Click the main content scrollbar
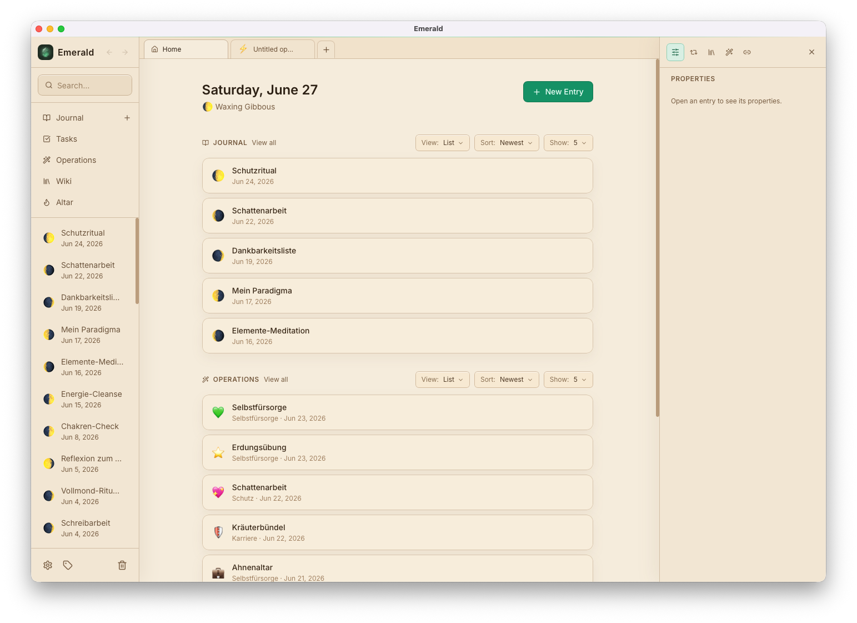This screenshot has width=857, height=623. (658, 239)
